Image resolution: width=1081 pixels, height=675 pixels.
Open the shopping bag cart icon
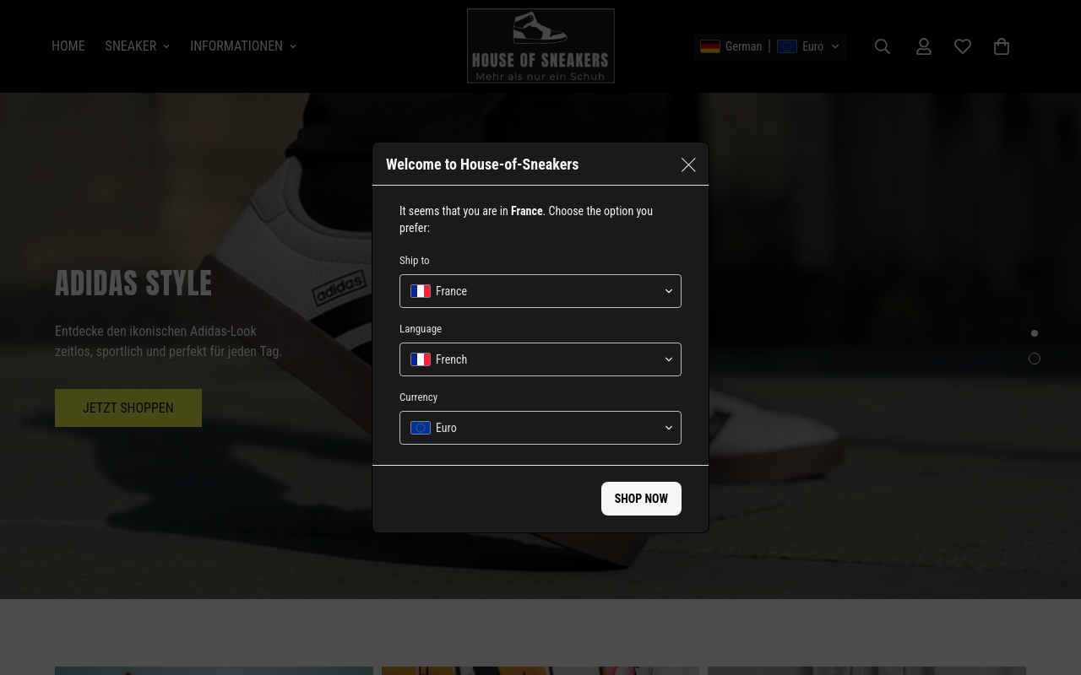(1002, 46)
